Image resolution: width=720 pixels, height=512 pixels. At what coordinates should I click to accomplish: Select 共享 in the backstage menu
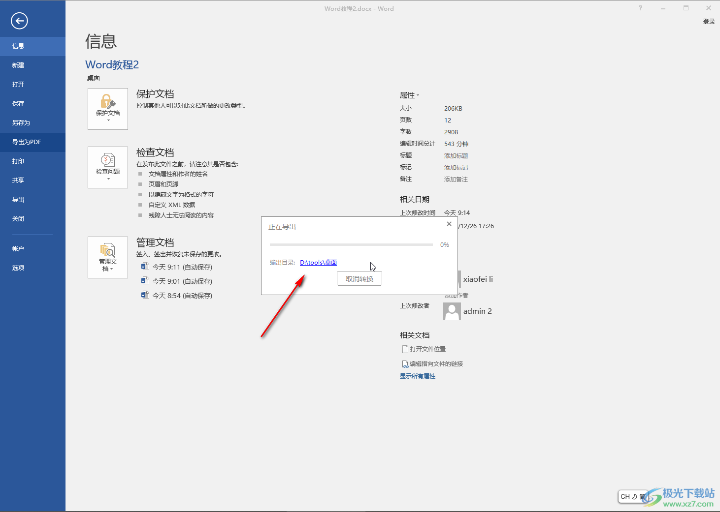[x=33, y=181]
